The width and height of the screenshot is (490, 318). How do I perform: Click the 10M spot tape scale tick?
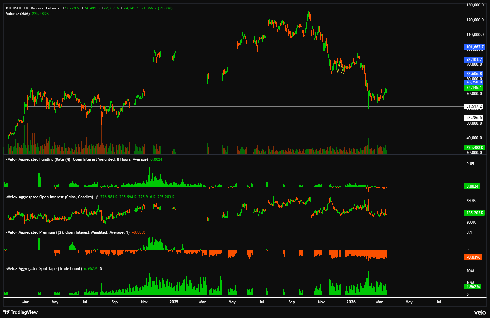(470, 283)
